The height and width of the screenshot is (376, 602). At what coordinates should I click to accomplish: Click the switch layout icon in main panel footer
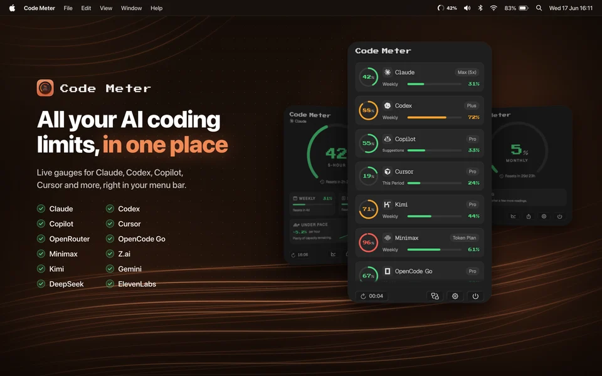pyautogui.click(x=435, y=296)
